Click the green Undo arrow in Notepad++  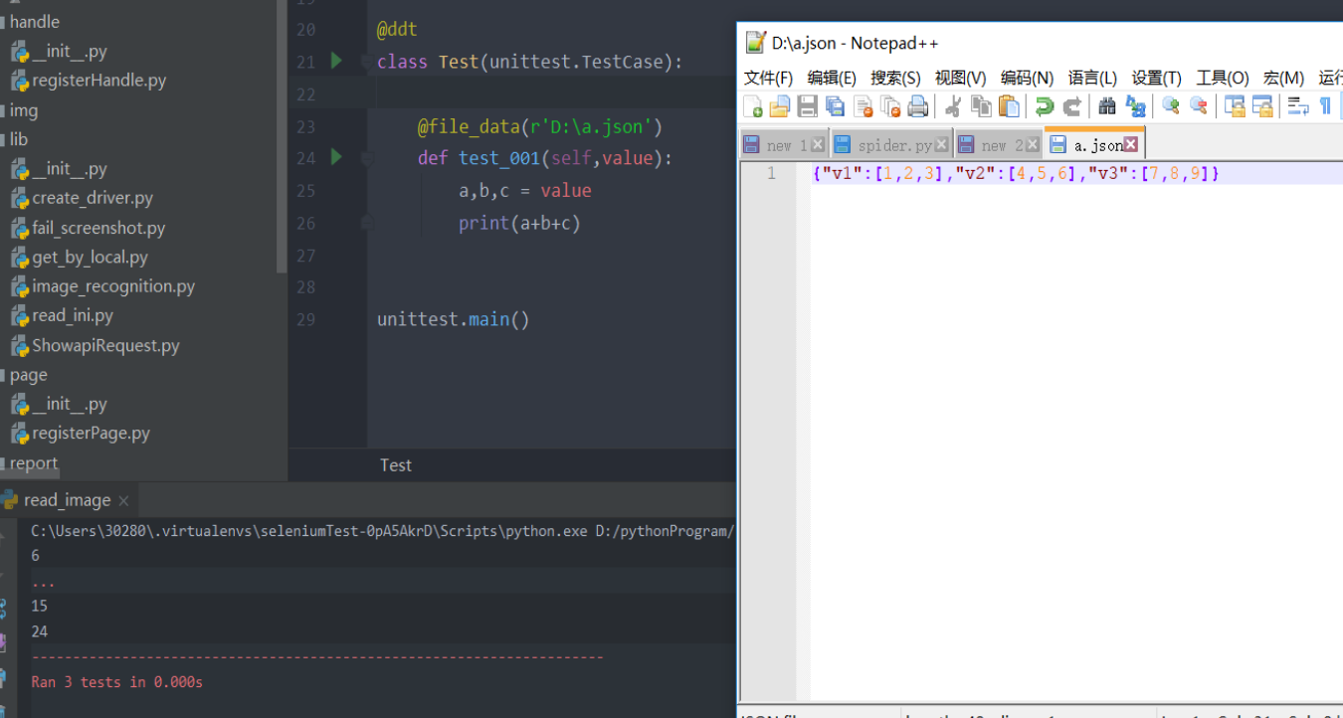pos(1044,106)
